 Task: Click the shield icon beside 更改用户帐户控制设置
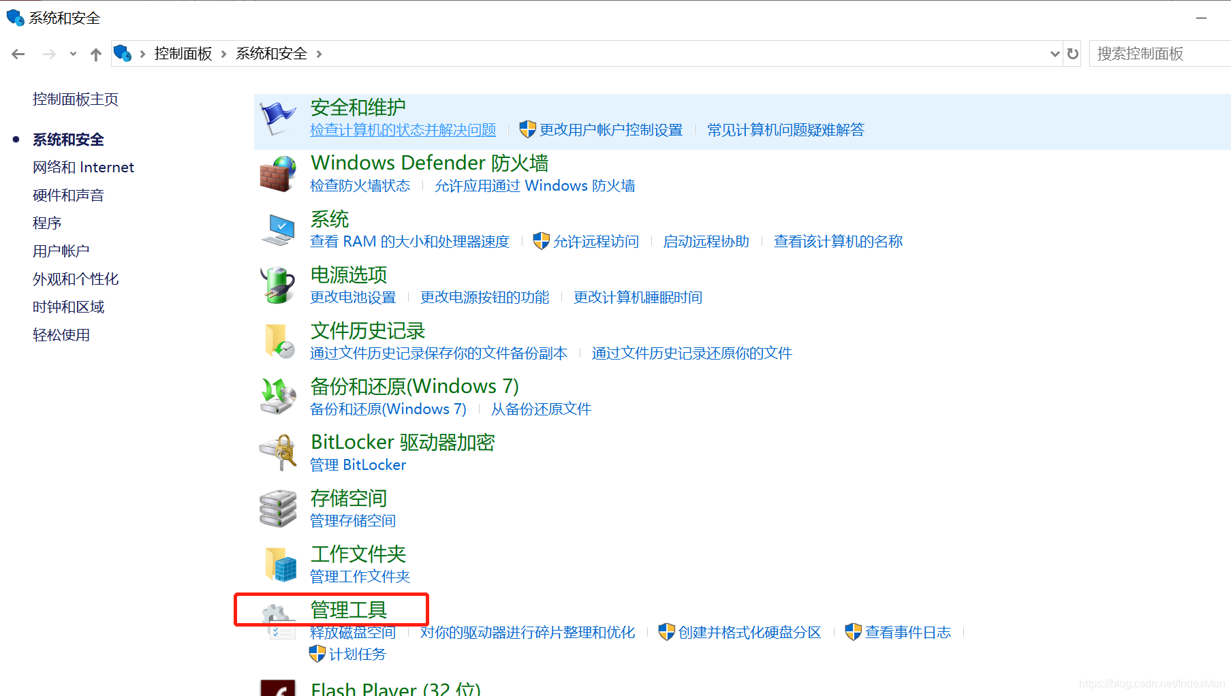click(x=527, y=129)
